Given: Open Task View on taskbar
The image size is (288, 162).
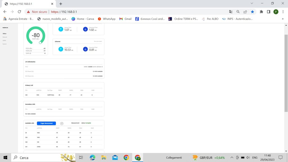Looking at the screenshot, I should pos(81,157).
